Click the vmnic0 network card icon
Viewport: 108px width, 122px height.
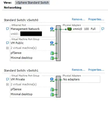pos(69,29)
